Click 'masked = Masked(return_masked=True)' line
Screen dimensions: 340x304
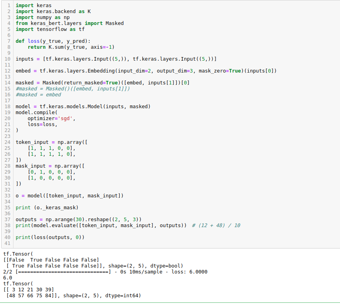pos(103,82)
